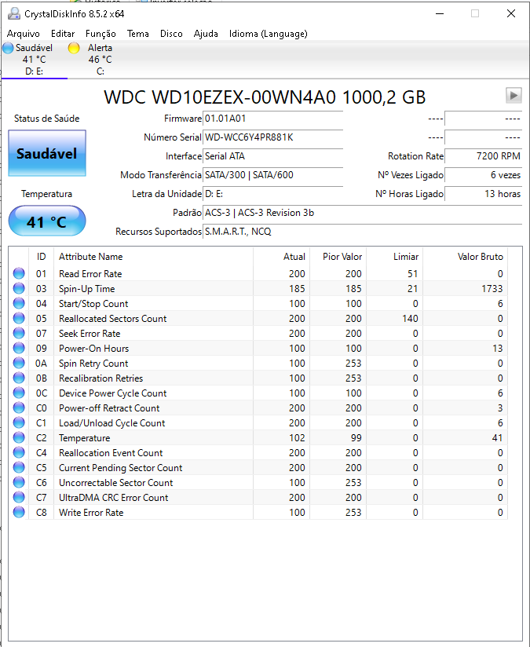
Task: Click the CrystalDiskInfo app icon in the title bar
Action: point(14,13)
